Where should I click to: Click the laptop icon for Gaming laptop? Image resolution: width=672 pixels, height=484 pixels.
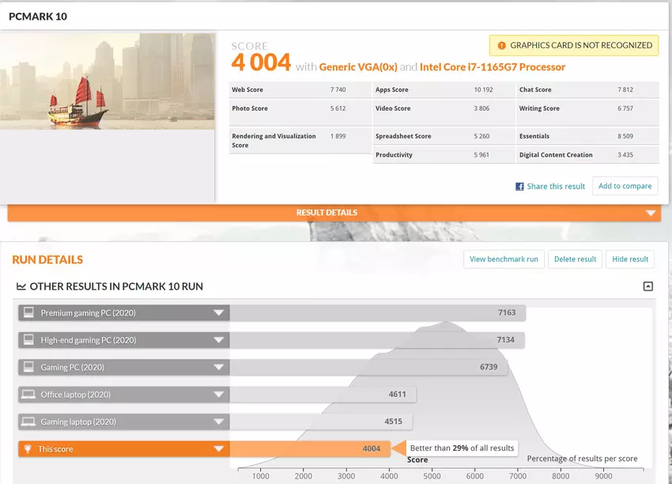coord(28,422)
